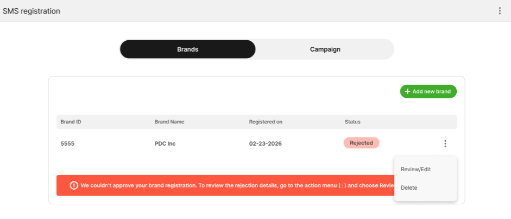Image resolution: width=511 pixels, height=219 pixels.
Task: Click the PDC Inc brand name
Action: tap(165, 143)
